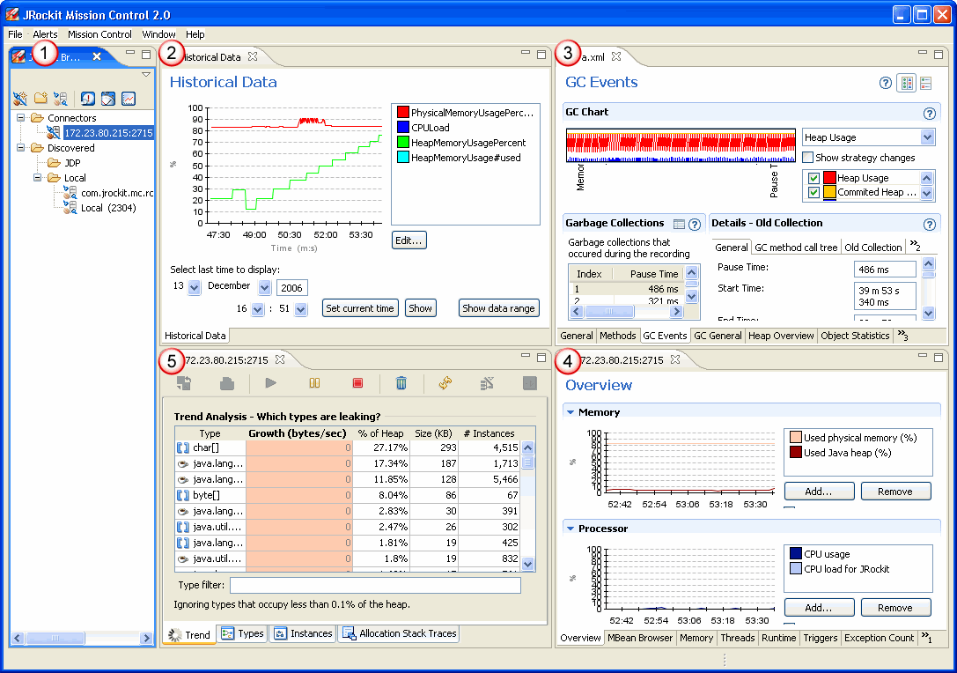Click the dark blue CPU usage swatch

(795, 554)
